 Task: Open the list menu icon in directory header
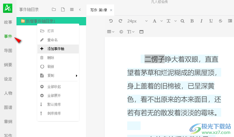[72, 9]
